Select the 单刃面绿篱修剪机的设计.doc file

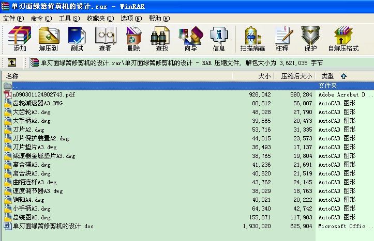[x=53, y=226]
